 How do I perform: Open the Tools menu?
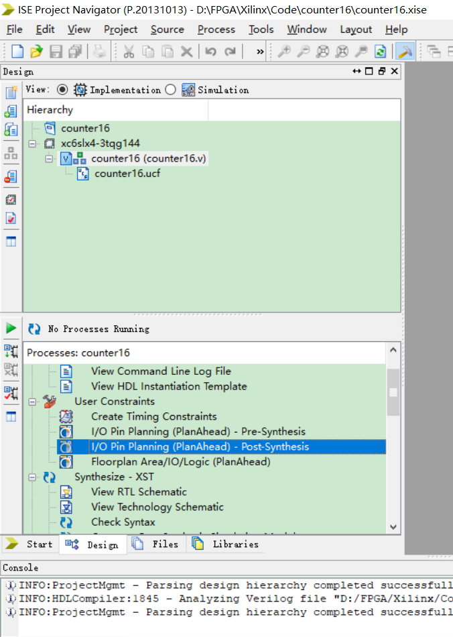pyautogui.click(x=261, y=30)
